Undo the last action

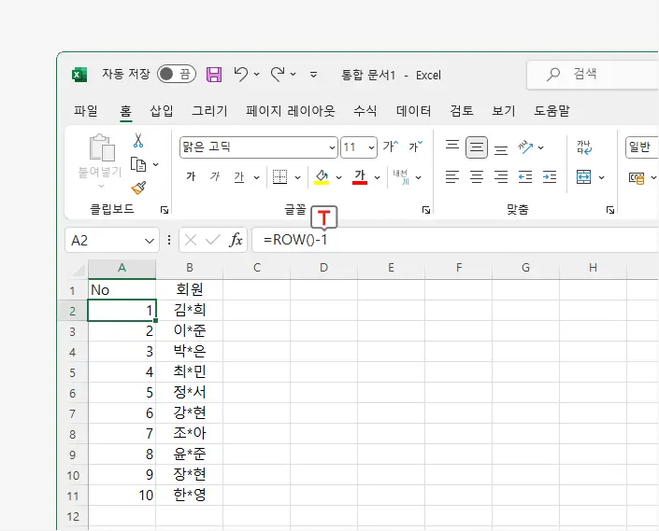pyautogui.click(x=241, y=74)
